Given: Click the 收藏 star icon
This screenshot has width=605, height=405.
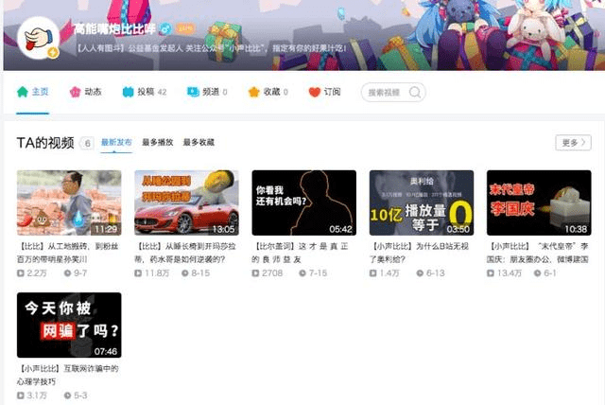Looking at the screenshot, I should (253, 93).
